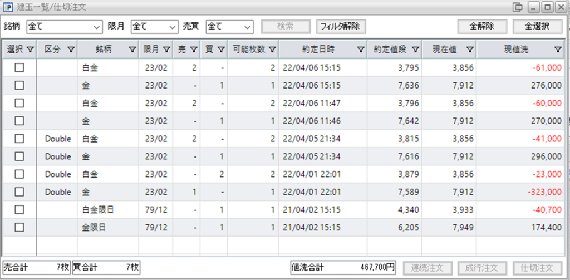Click the 買合計 7枚 field
Image resolution: width=570 pixels, height=280 pixels.
pos(106,268)
